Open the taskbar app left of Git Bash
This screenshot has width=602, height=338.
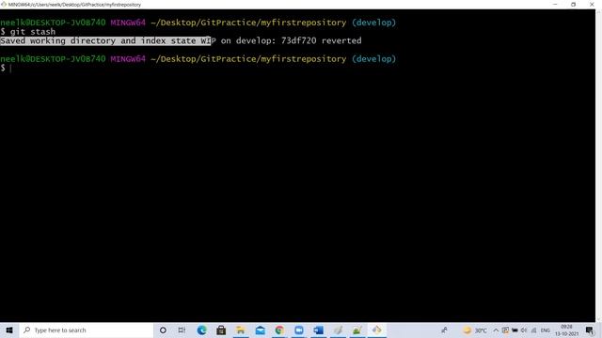[x=357, y=330]
